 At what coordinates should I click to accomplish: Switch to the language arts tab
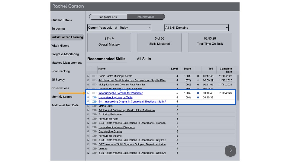point(108,17)
